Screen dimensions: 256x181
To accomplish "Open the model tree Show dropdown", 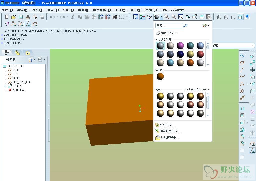I will coord(41,60).
